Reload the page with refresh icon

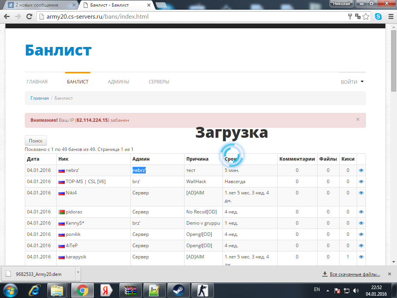pyautogui.click(x=29, y=17)
